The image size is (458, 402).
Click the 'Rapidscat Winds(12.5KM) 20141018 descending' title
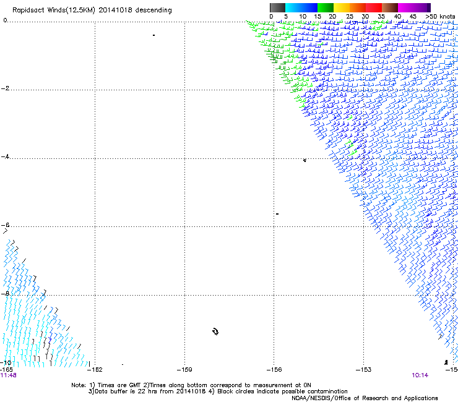pos(92,11)
